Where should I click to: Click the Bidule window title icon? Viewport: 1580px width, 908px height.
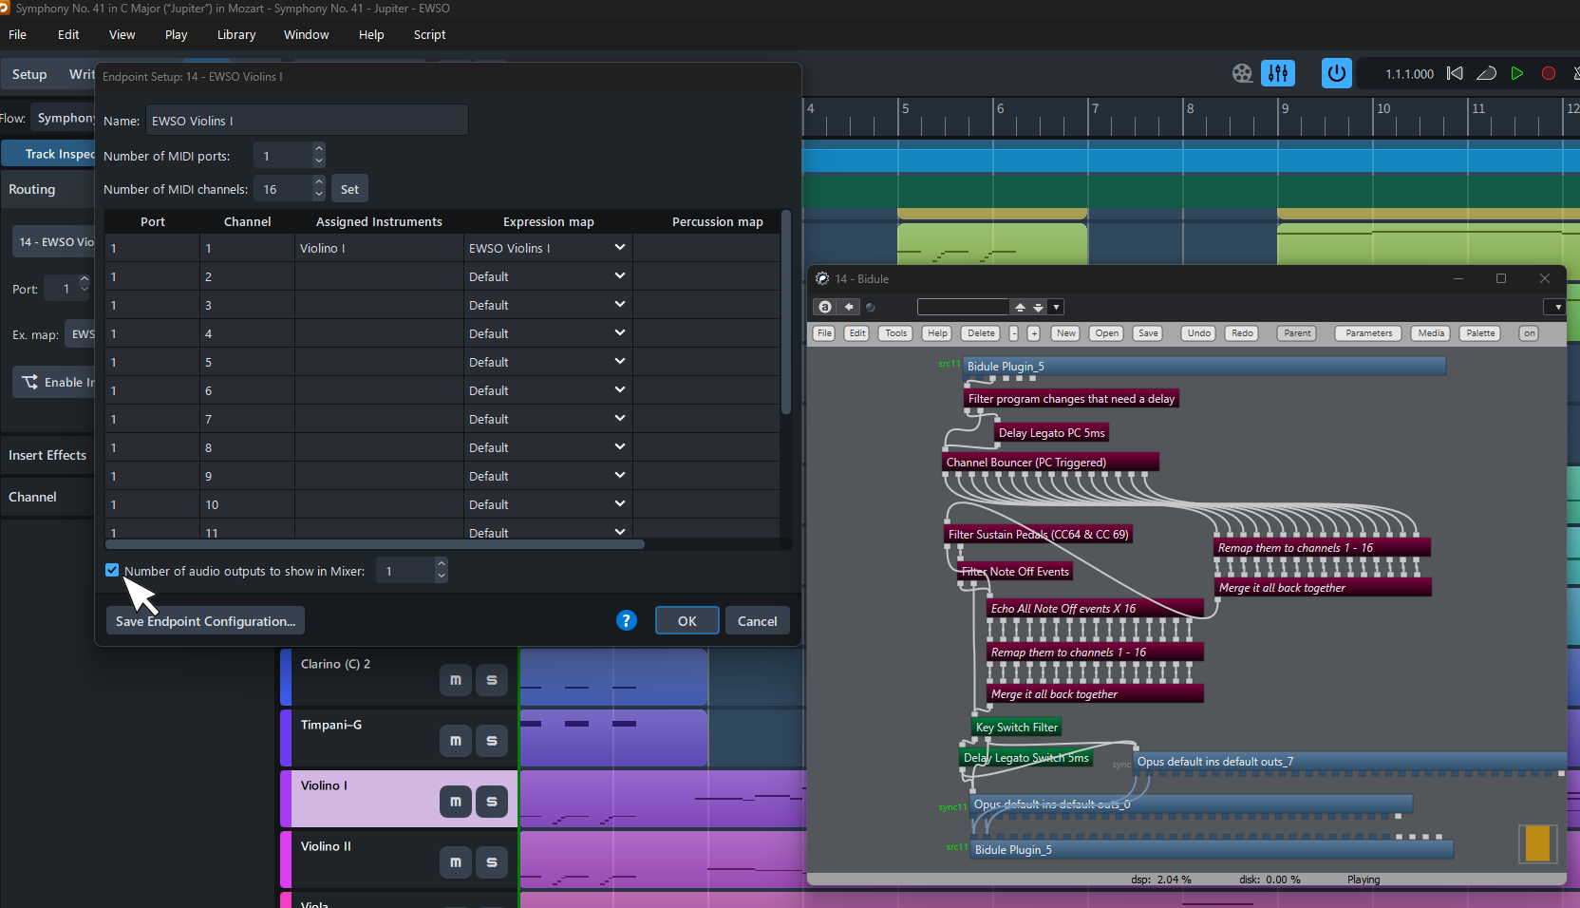pyautogui.click(x=822, y=278)
